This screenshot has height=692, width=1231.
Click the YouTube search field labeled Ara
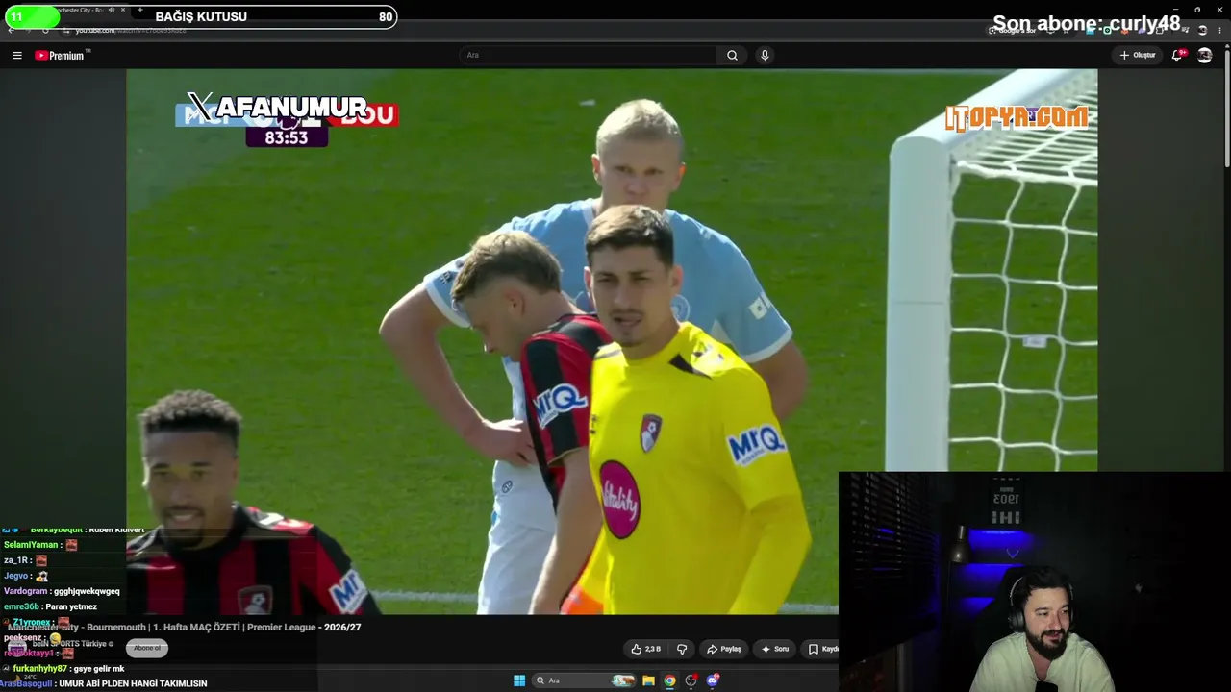(x=589, y=56)
